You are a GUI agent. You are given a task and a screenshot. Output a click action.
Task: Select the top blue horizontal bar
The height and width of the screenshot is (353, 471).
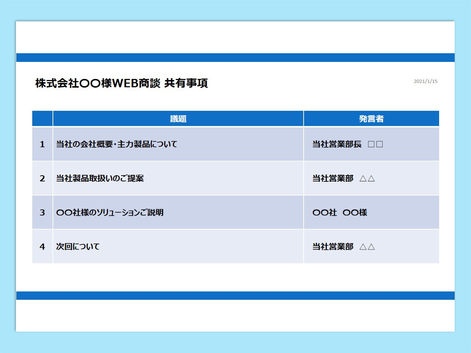(236, 58)
